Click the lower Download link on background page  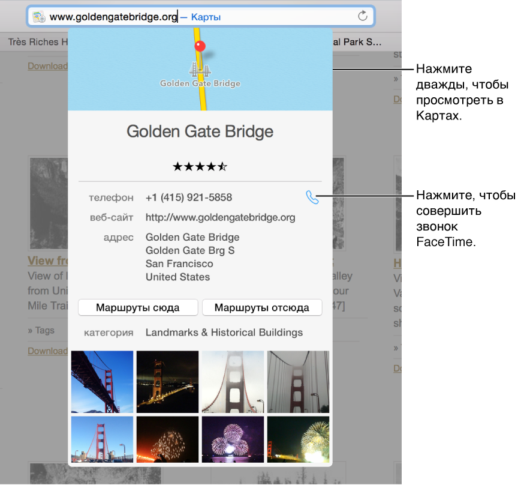47,351
